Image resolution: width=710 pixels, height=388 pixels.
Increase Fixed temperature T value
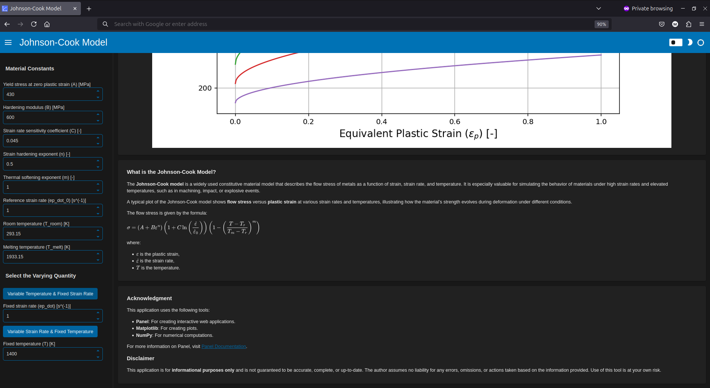[98, 351]
